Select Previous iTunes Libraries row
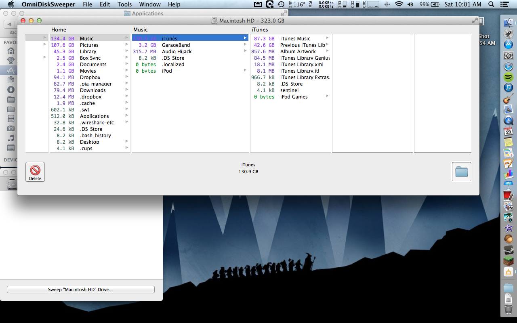 point(290,45)
